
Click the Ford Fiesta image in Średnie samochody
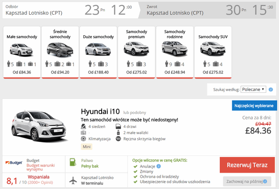tap(60, 49)
